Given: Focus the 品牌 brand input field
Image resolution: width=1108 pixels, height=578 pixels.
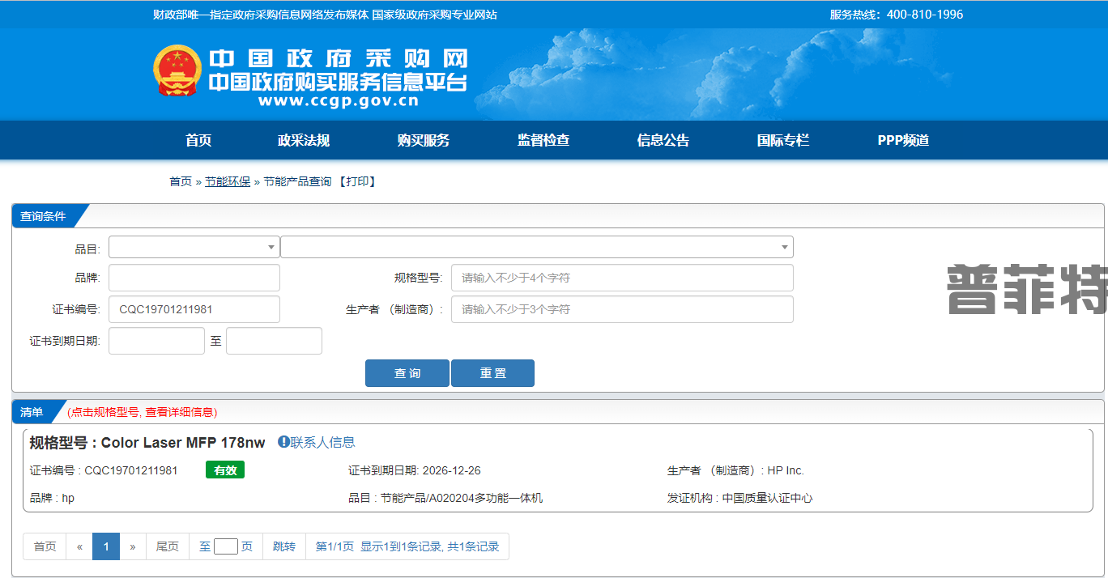Looking at the screenshot, I should 194,278.
